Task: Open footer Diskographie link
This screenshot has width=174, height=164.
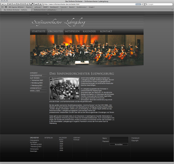Action: 34,140
